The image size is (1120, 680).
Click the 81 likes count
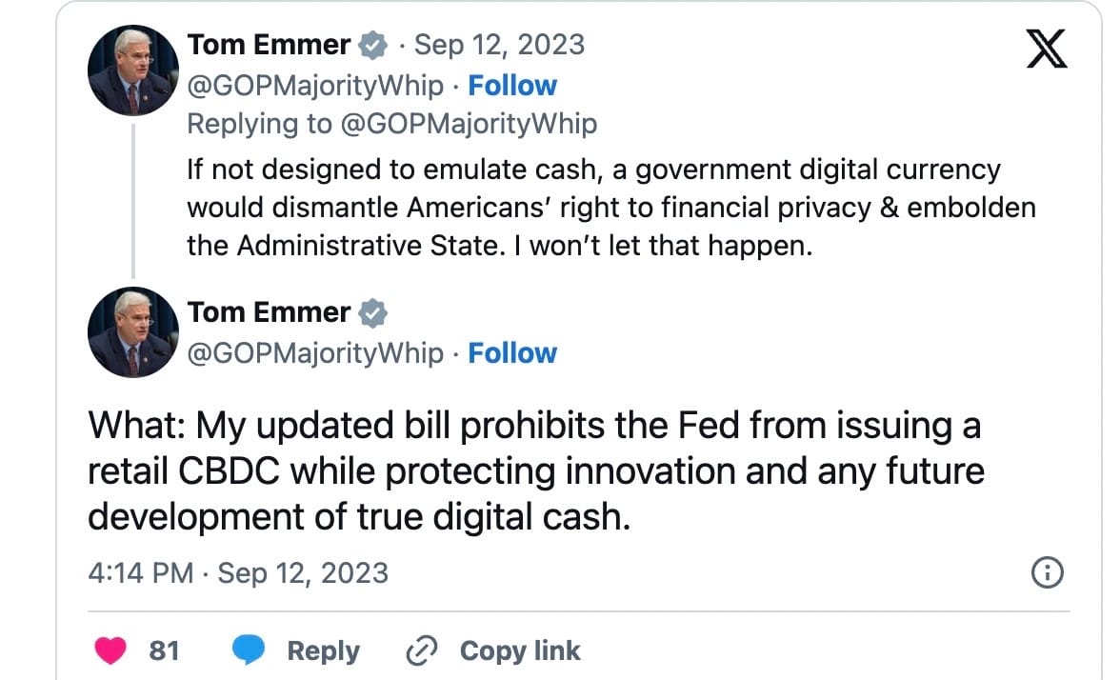click(164, 650)
